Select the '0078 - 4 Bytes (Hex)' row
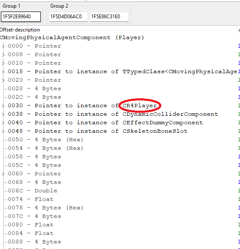This screenshot has width=240, height=249. pos(46,208)
